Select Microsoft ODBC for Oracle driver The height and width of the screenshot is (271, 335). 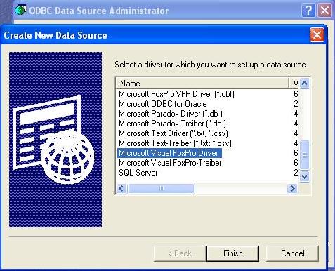[163, 104]
